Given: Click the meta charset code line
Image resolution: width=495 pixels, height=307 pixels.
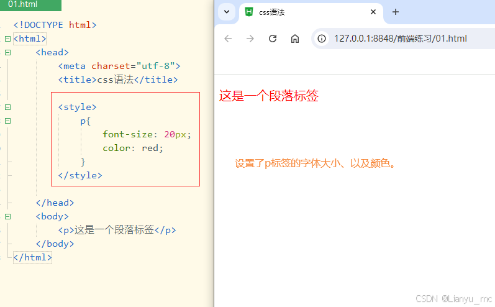Looking at the screenshot, I should (119, 66).
